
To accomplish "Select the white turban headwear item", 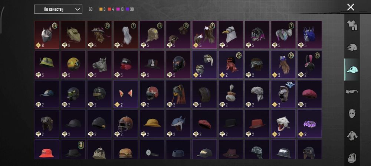I will click(x=257, y=94).
